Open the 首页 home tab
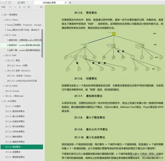 pyautogui.click(x=21, y=3)
